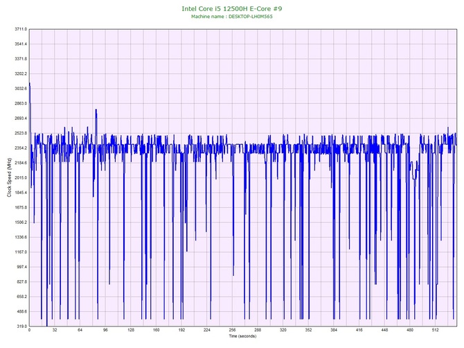The width and height of the screenshot is (464, 348).
Task: Click the 1675.8 y-axis value
Action: [21, 207]
